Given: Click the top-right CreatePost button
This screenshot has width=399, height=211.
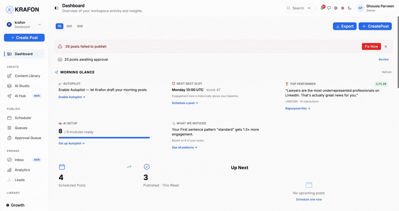Looking at the screenshot, I should (375, 26).
